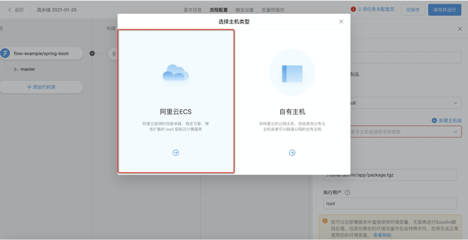This screenshot has width=468, height=240.
Task: Select the flow-example/spring-boot code source
Action: click(41, 53)
